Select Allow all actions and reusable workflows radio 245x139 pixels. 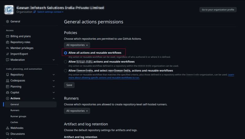(x=66, y=53)
